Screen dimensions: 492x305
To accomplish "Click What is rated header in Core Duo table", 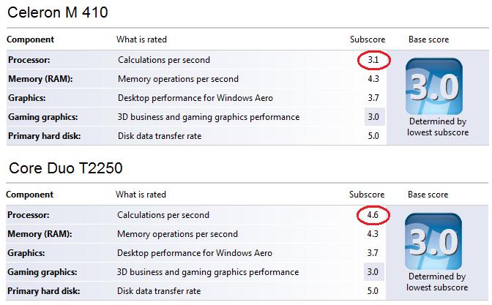I will [x=141, y=195].
